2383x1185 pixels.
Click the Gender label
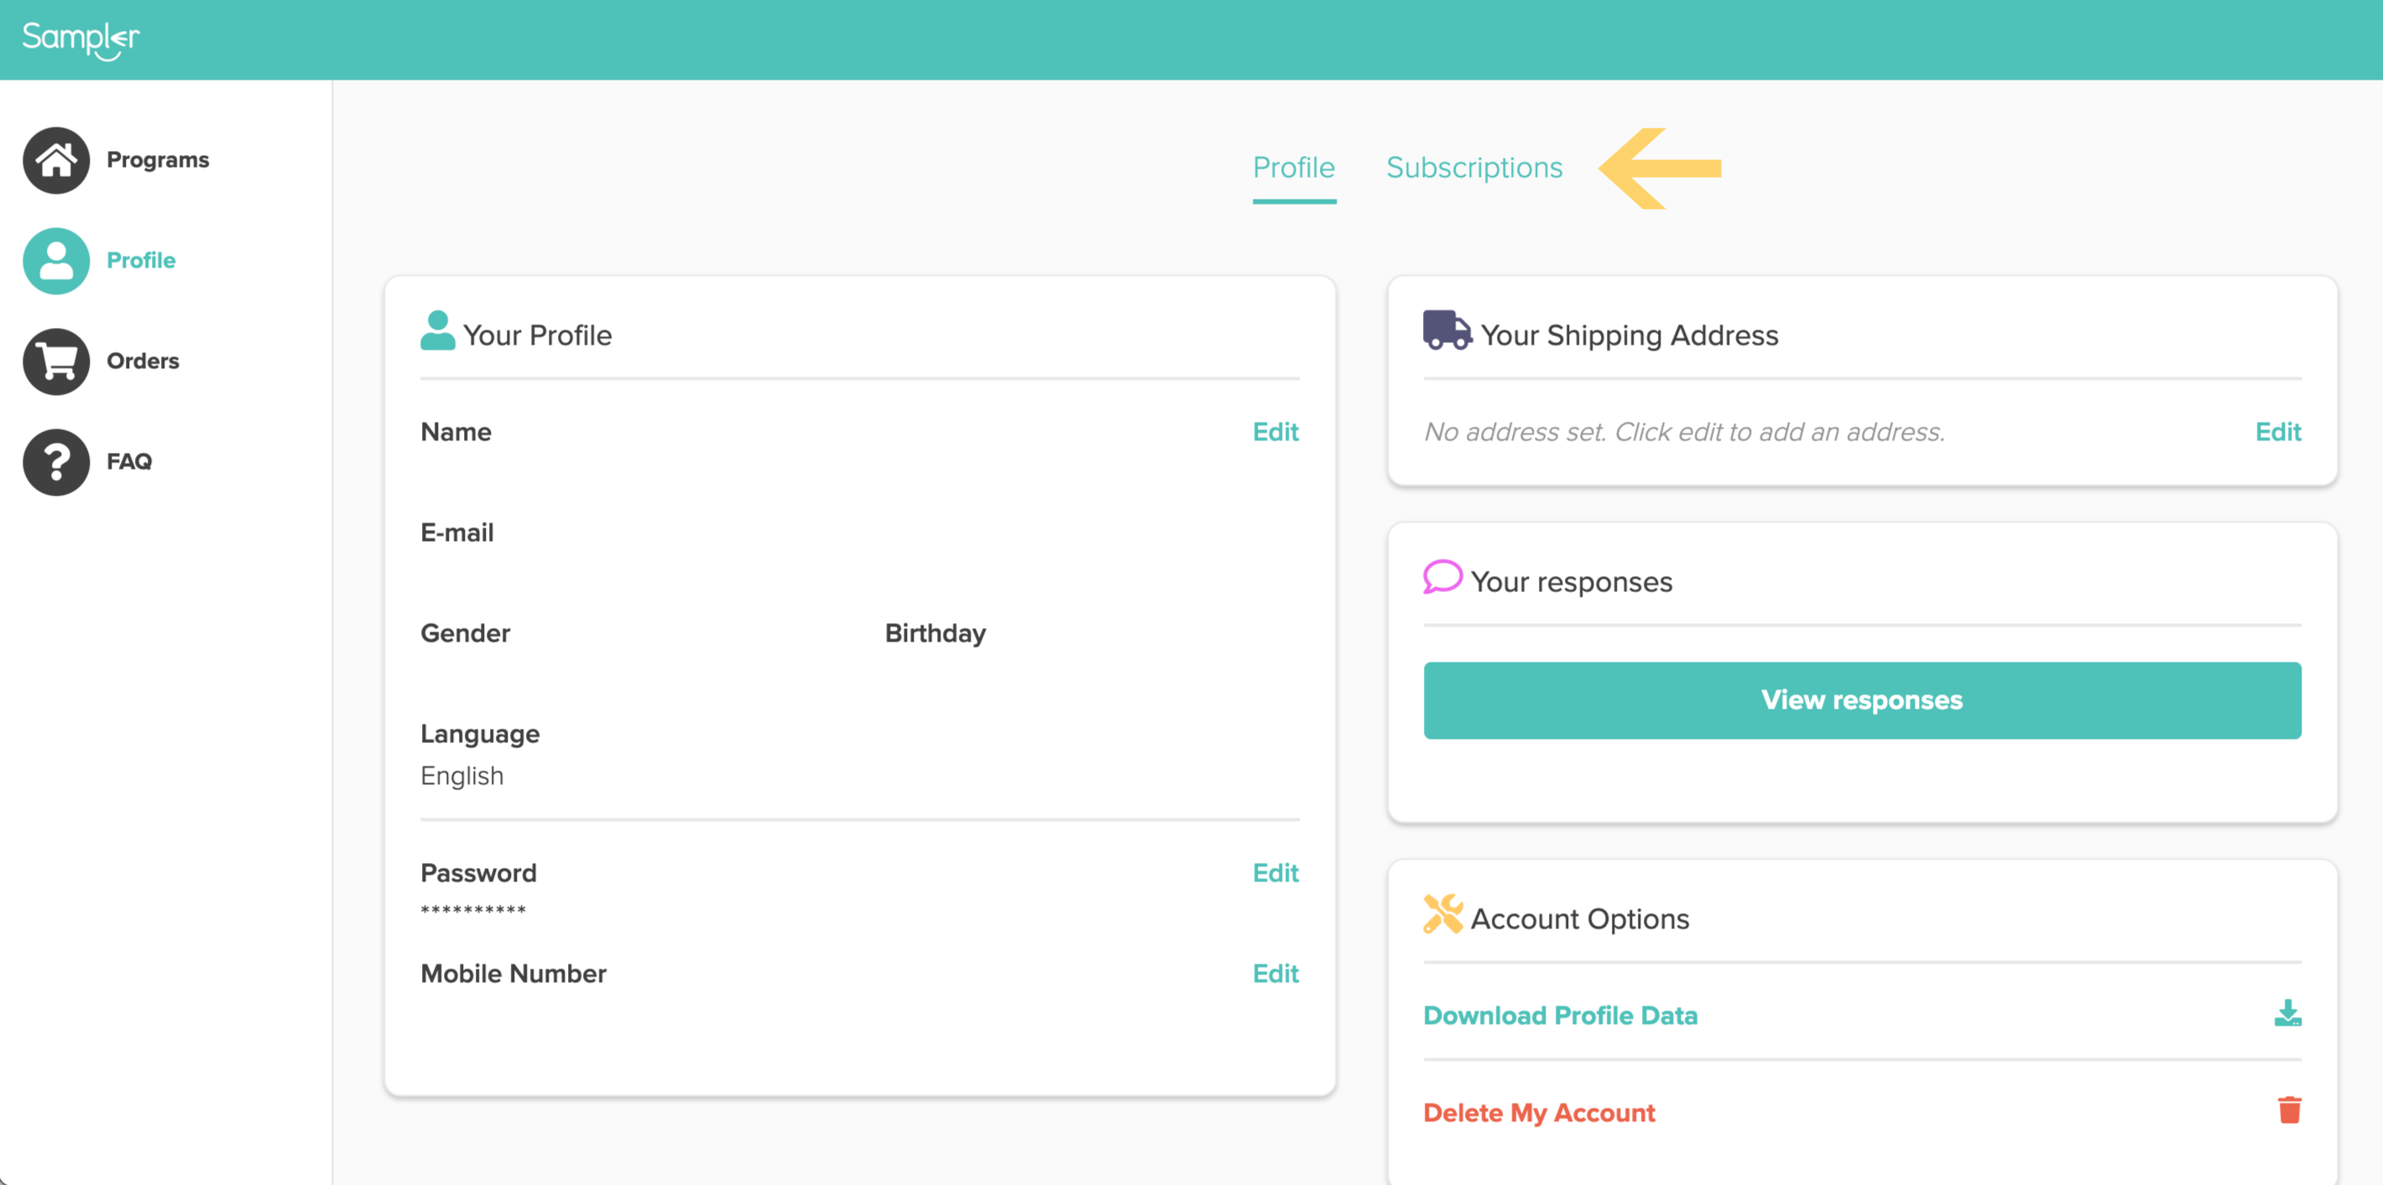[x=466, y=633]
